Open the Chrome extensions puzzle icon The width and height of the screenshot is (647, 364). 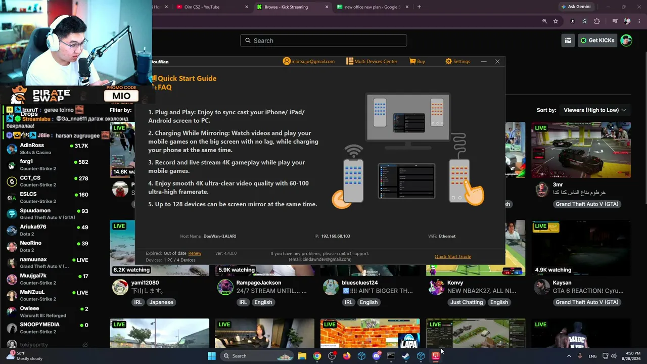point(597,21)
